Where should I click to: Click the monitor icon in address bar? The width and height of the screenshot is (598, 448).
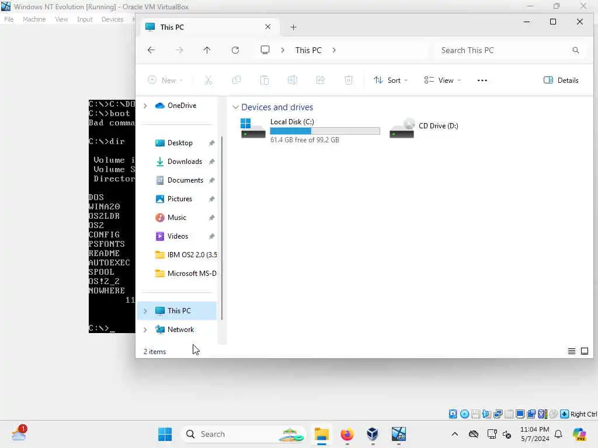[265, 50]
